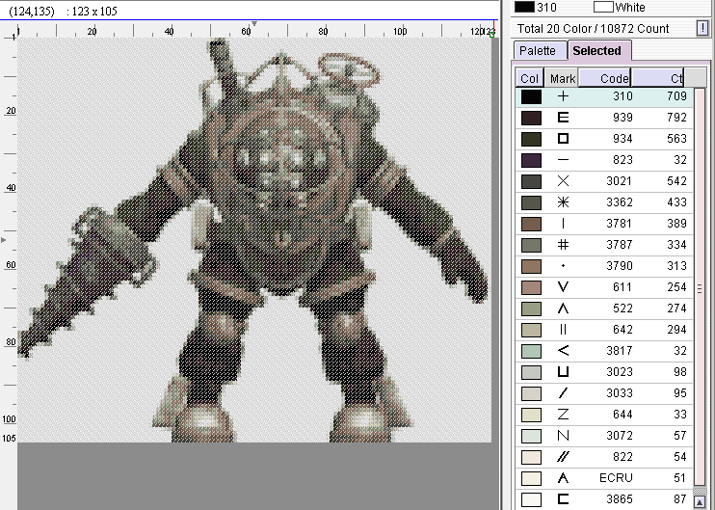Sort by the Mark column header
This screenshot has height=510, width=715.
click(562, 78)
